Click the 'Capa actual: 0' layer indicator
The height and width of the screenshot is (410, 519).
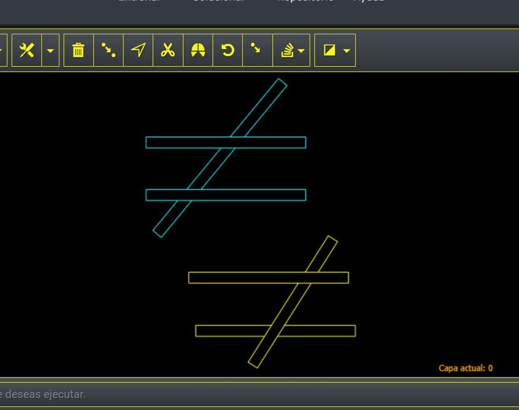point(465,368)
